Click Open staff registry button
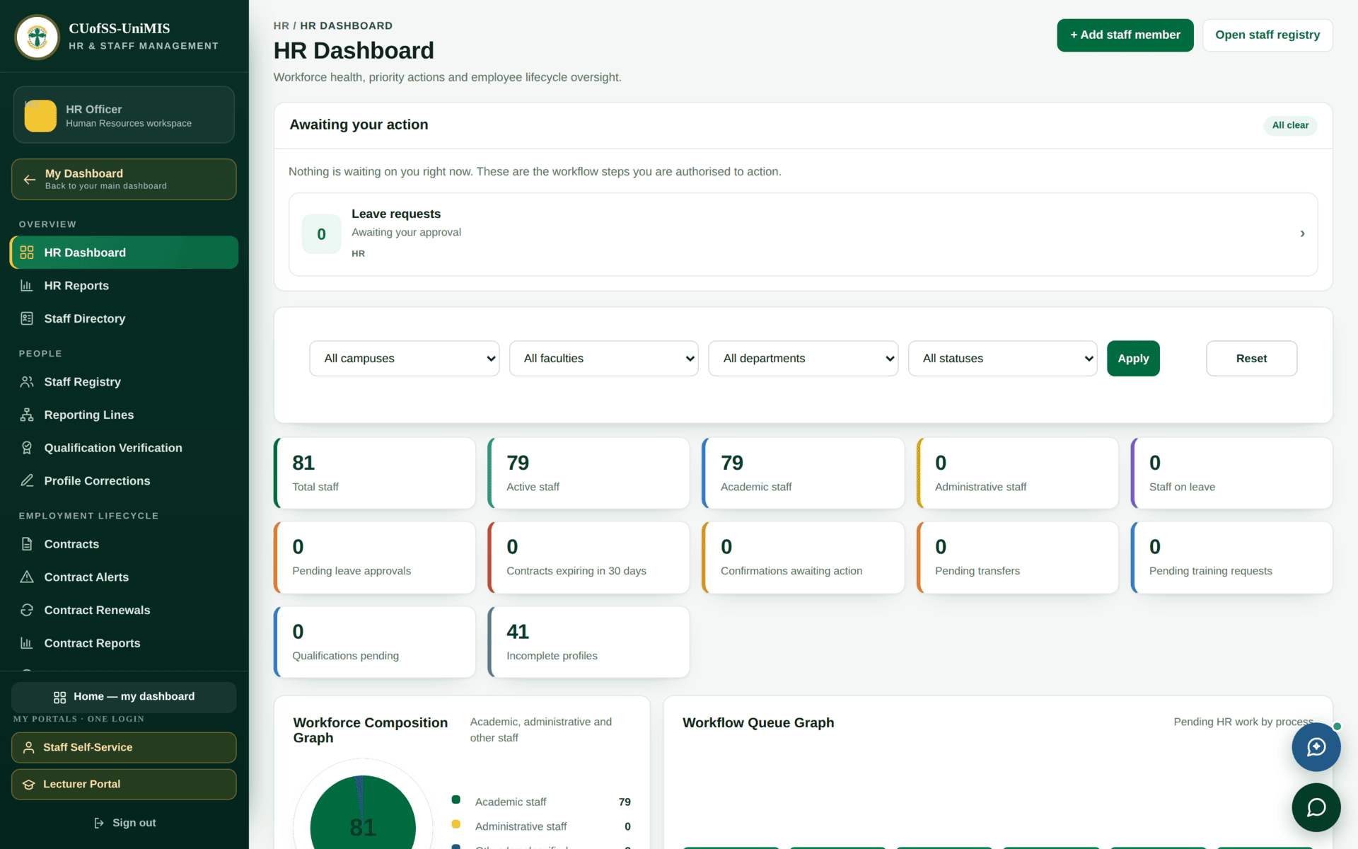The width and height of the screenshot is (1358, 849). tap(1267, 35)
